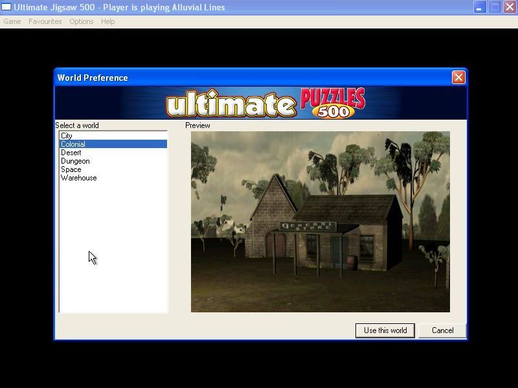Screen dimensions: 518x388
Task: Open the Help menu
Action: pos(107,21)
